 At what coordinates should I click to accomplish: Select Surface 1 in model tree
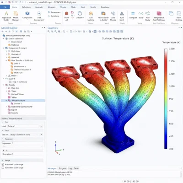[x=18, y=103]
